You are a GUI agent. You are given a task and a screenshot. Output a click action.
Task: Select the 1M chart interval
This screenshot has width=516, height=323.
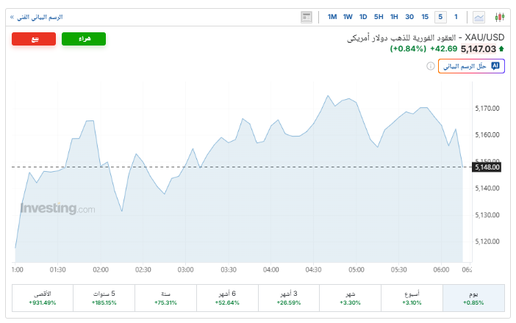332,17
